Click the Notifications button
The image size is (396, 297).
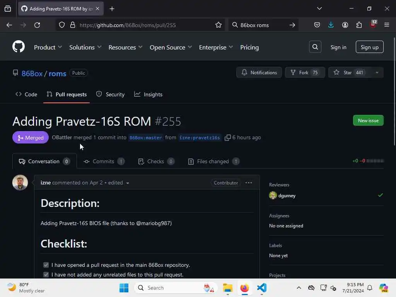(259, 72)
